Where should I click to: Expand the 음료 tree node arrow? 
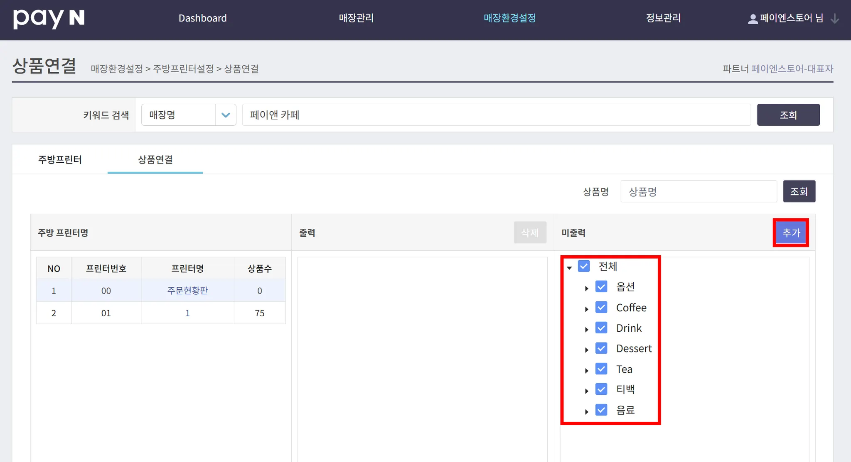tap(586, 411)
